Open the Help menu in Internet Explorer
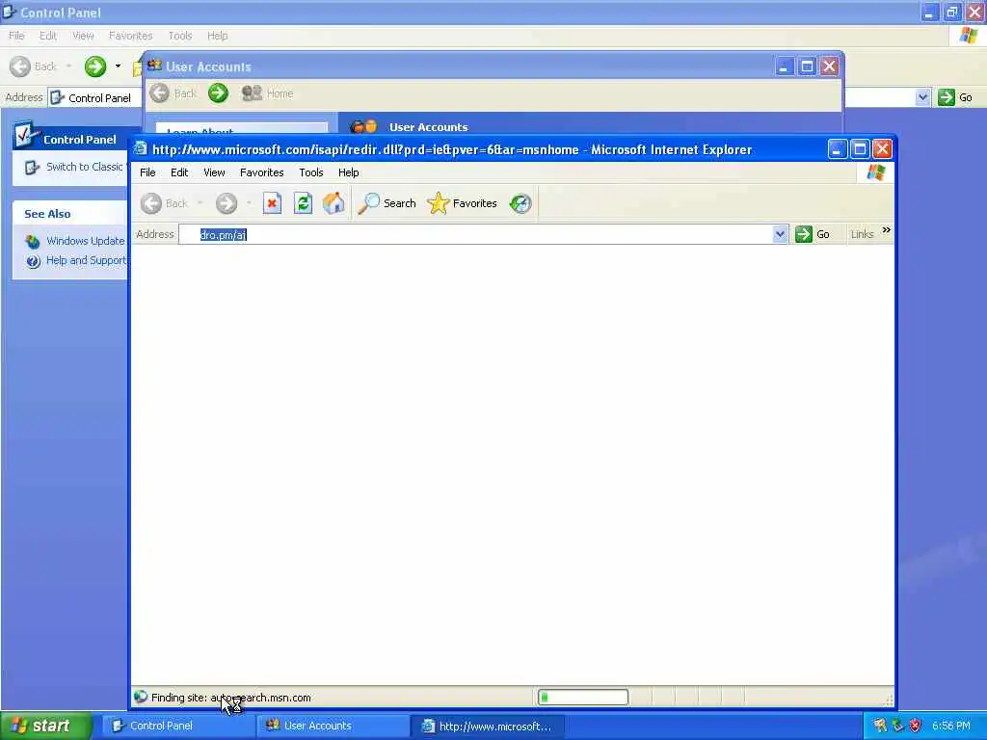This screenshot has width=987, height=740. coord(348,172)
